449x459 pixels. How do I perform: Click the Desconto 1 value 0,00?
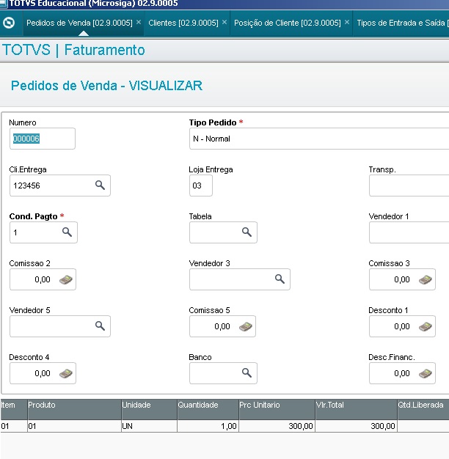[x=402, y=326]
